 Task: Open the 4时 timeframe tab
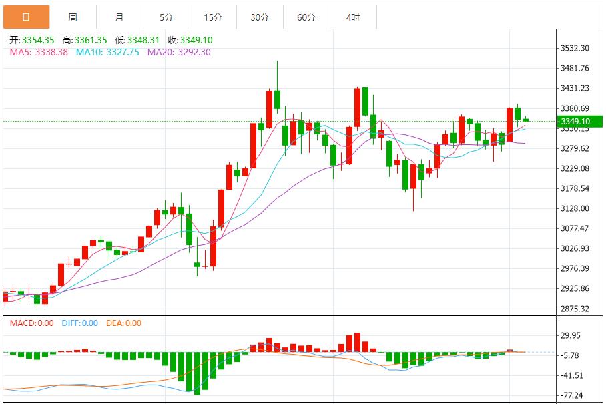(x=353, y=17)
